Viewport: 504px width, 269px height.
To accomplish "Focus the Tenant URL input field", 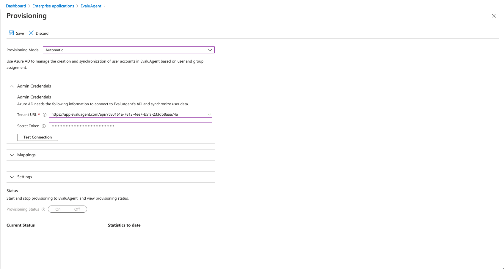I will click(x=131, y=114).
